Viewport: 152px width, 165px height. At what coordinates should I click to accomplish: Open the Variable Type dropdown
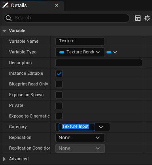coord(80,52)
